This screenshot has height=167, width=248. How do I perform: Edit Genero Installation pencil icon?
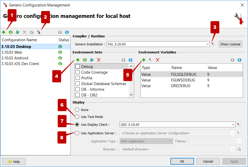tap(213, 44)
